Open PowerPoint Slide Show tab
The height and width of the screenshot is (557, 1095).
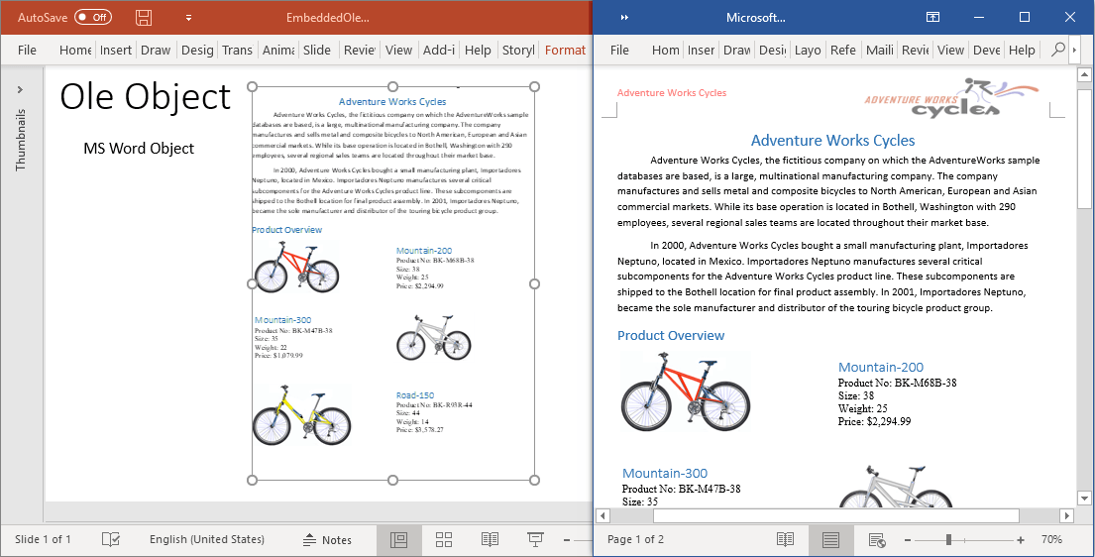(317, 50)
